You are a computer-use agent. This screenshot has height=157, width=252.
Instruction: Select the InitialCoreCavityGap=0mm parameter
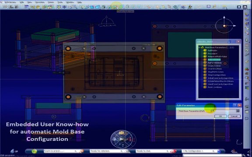(220, 78)
